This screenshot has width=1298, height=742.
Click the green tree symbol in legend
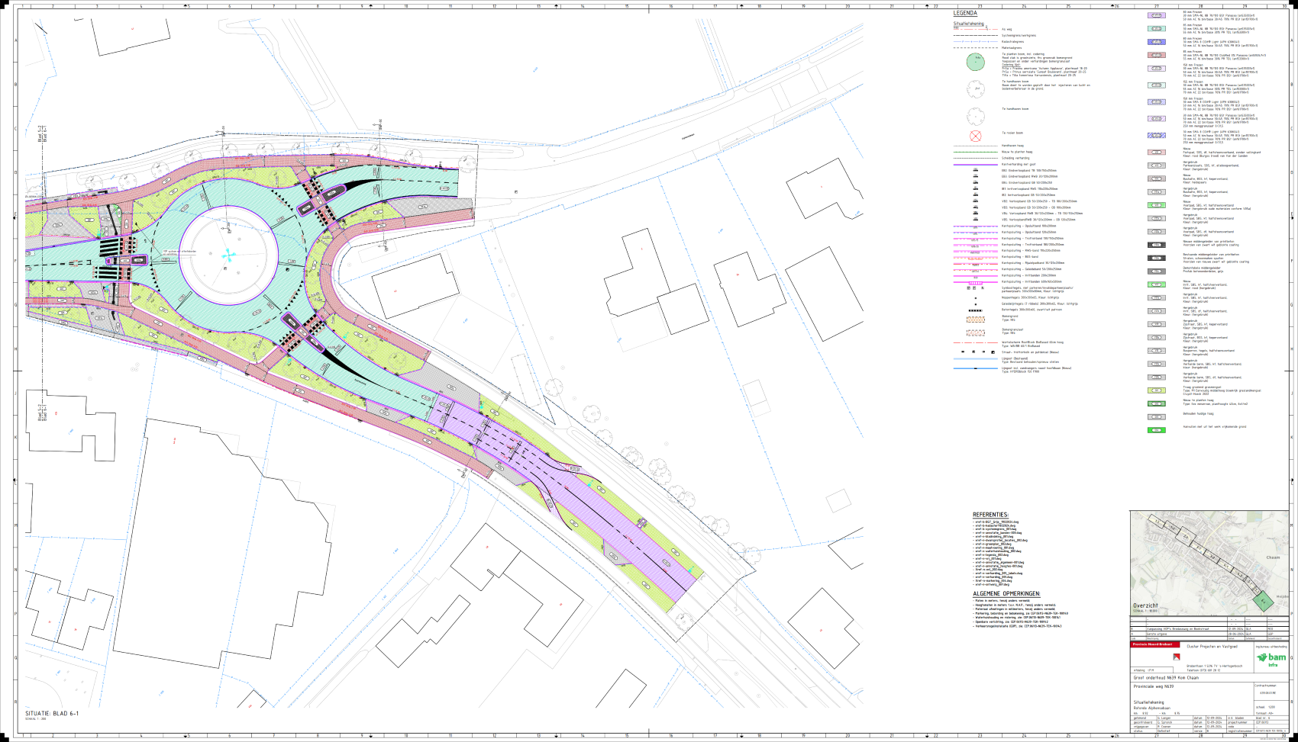pyautogui.click(x=975, y=63)
